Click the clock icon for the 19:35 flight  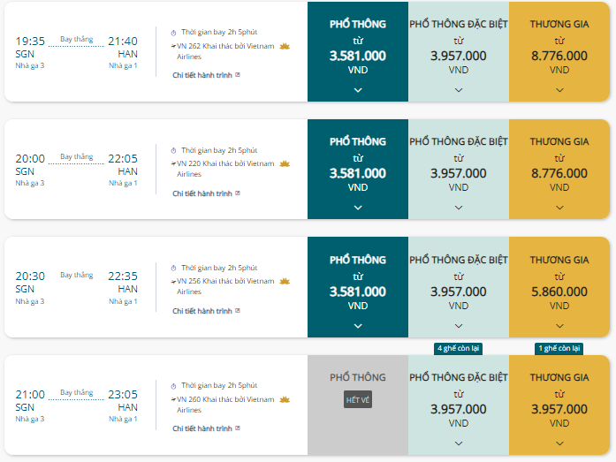(173, 33)
